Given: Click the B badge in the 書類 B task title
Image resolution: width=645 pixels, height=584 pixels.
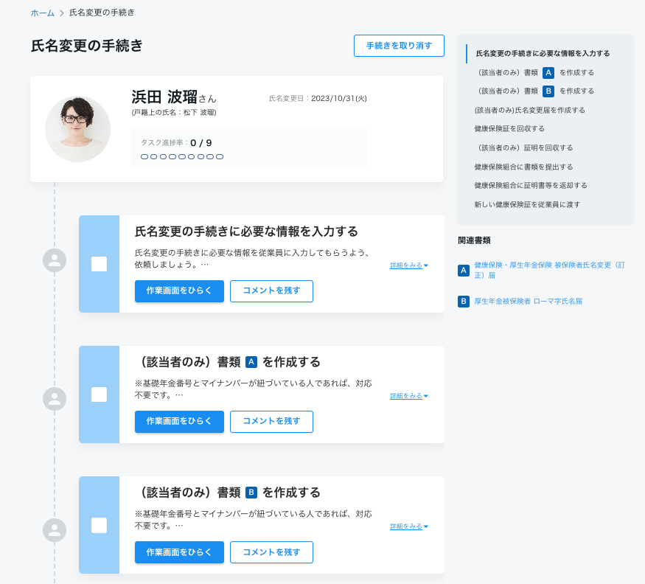Looking at the screenshot, I should click(x=251, y=493).
